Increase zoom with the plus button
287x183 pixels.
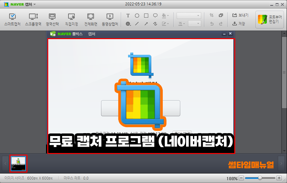point(279,178)
